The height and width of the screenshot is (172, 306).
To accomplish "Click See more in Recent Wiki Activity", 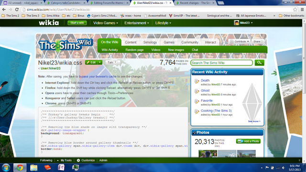I will 254,121.
